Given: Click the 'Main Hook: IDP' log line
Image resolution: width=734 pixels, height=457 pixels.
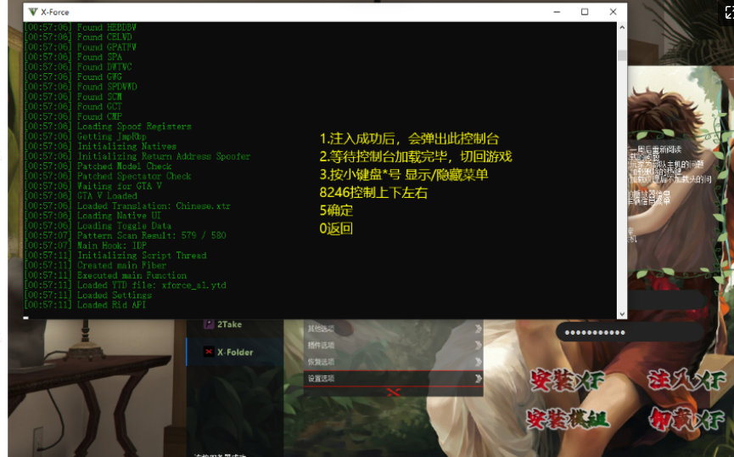Looking at the screenshot, I should pyautogui.click(x=85, y=245).
